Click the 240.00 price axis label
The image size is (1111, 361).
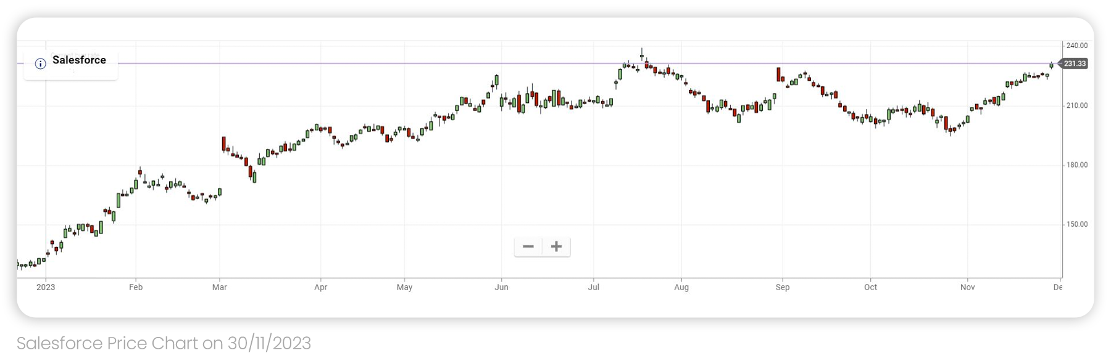point(1077,46)
